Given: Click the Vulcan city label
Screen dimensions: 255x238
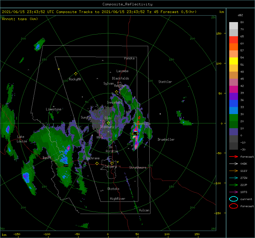Looking at the screenshot, I should tap(144, 210).
